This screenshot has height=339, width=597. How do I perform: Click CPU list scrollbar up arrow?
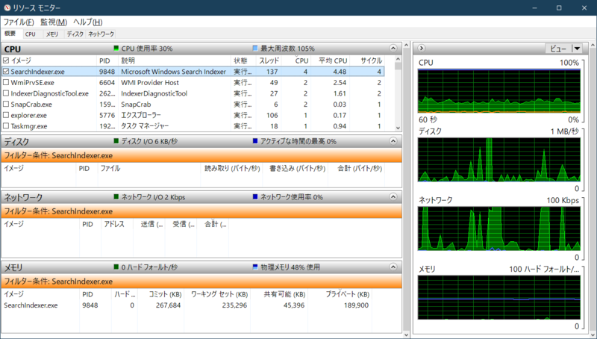click(398, 59)
